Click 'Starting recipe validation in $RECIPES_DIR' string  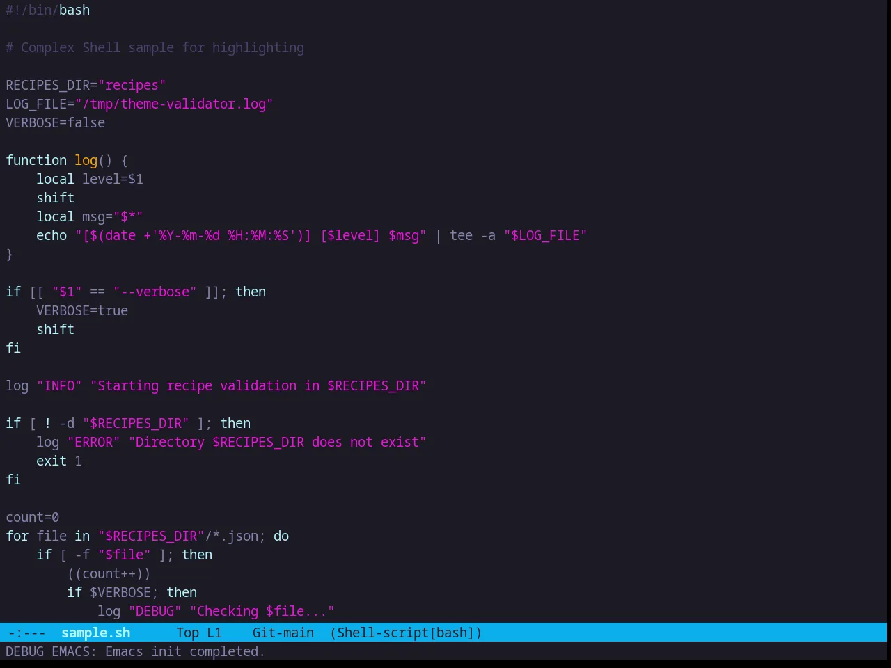(258, 385)
